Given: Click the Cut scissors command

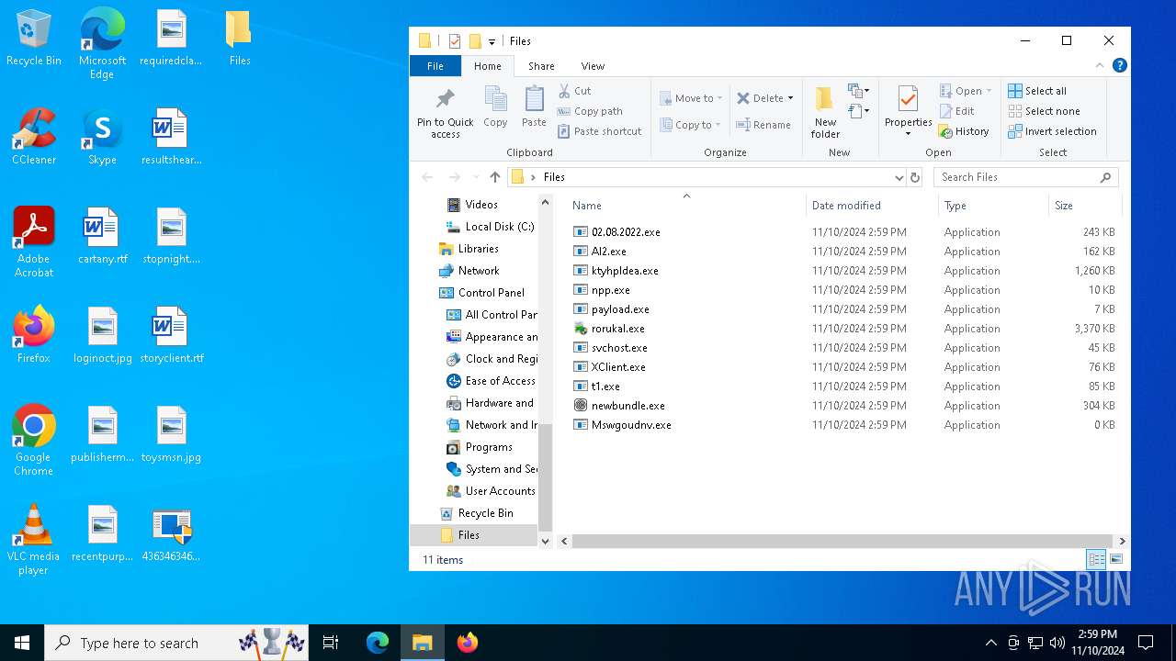Looking at the screenshot, I should click(574, 91).
